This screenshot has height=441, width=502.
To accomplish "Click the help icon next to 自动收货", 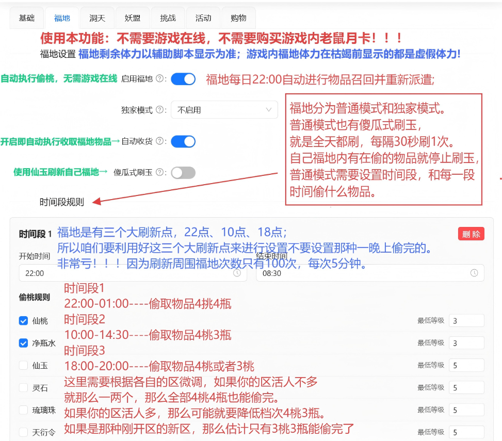I will click(159, 141).
